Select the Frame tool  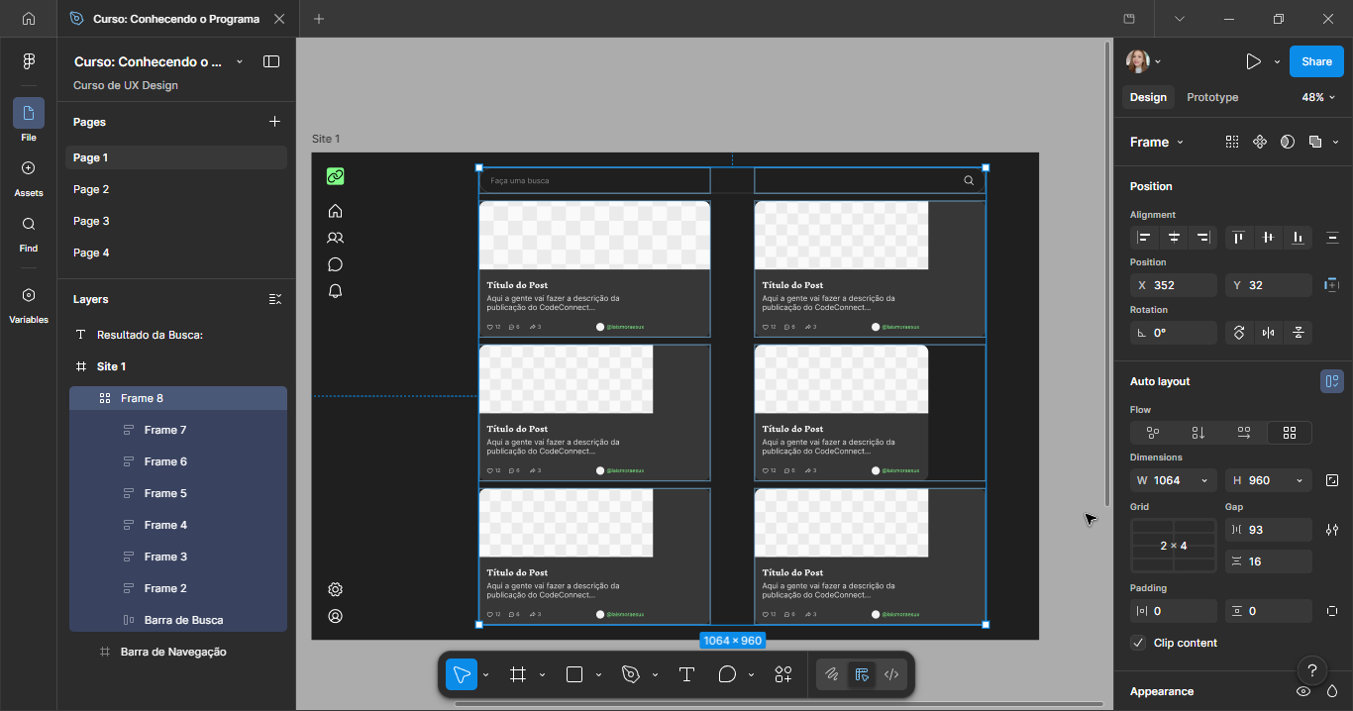point(517,674)
